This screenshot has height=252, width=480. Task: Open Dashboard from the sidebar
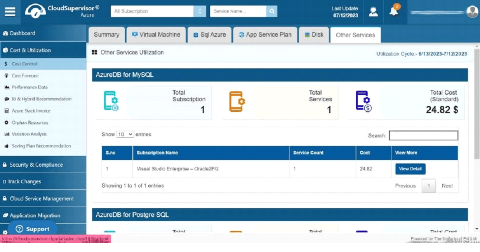(x=43, y=33)
